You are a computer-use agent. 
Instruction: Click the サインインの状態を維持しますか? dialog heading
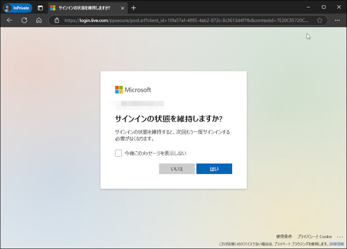tap(169, 119)
